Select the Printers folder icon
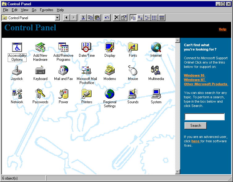 [x=87, y=94]
